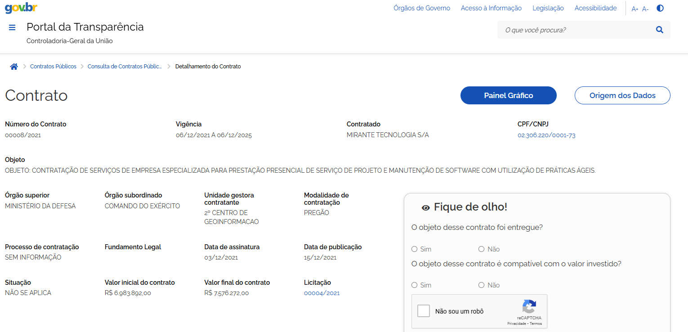Click vigência 06/12/2021 A 06/12/2025
The height and width of the screenshot is (332, 688).
tap(214, 135)
